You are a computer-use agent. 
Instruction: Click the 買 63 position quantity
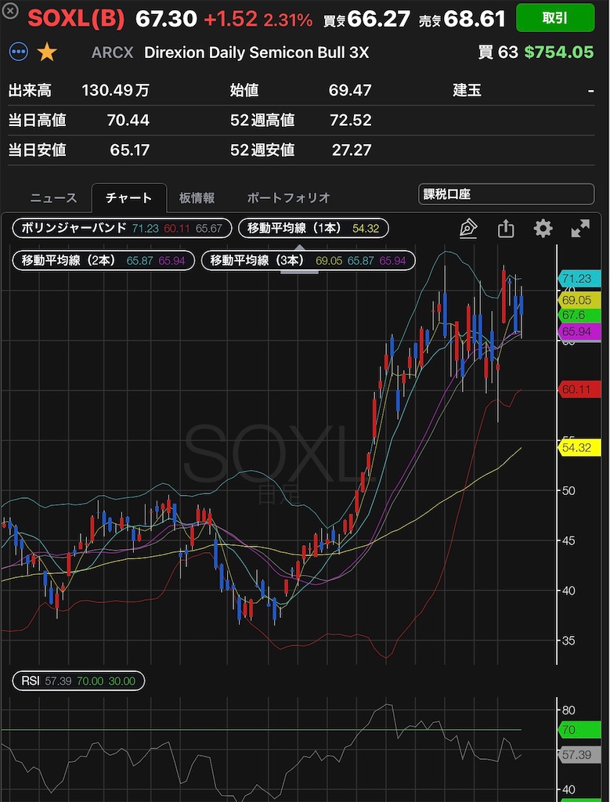pos(499,52)
